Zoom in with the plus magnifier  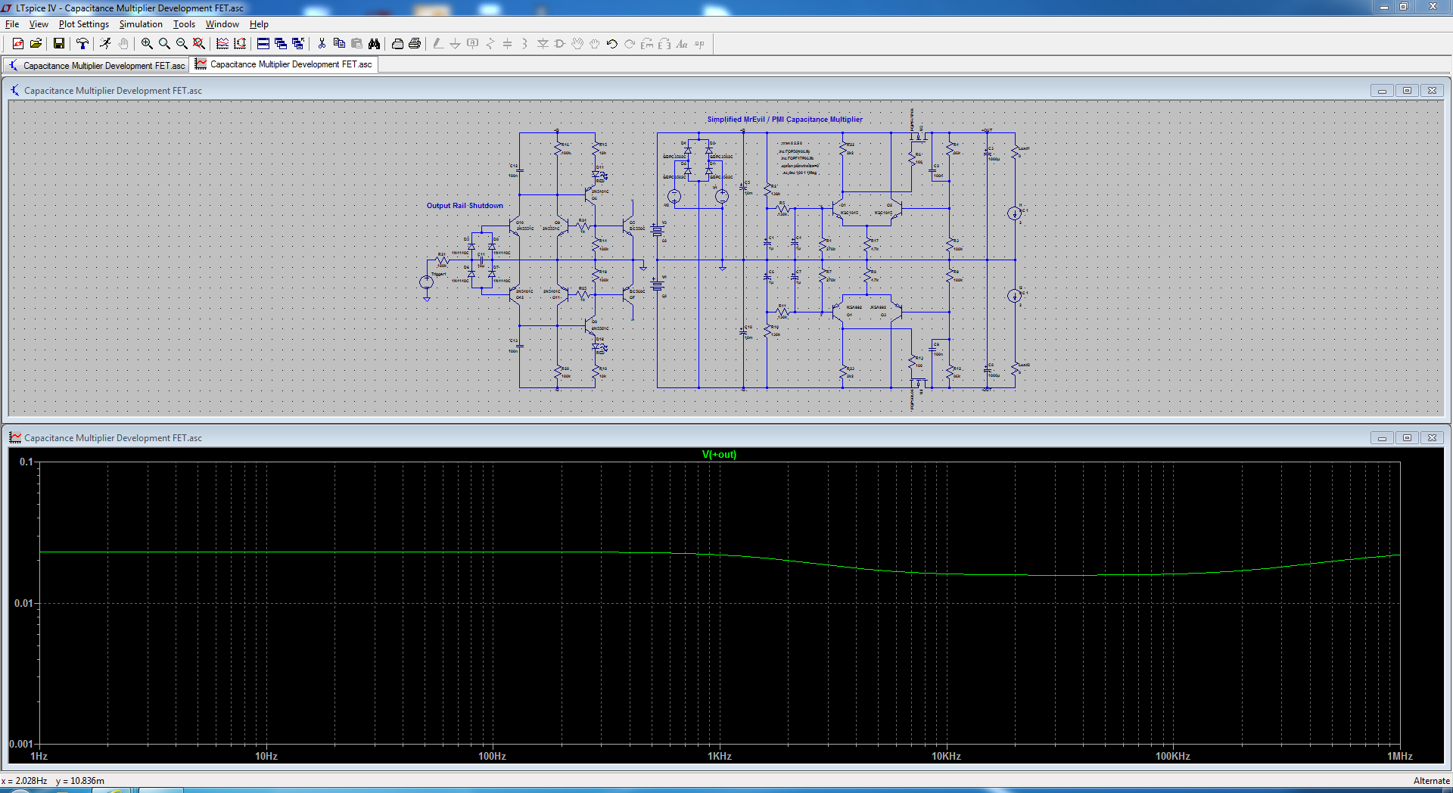[147, 44]
